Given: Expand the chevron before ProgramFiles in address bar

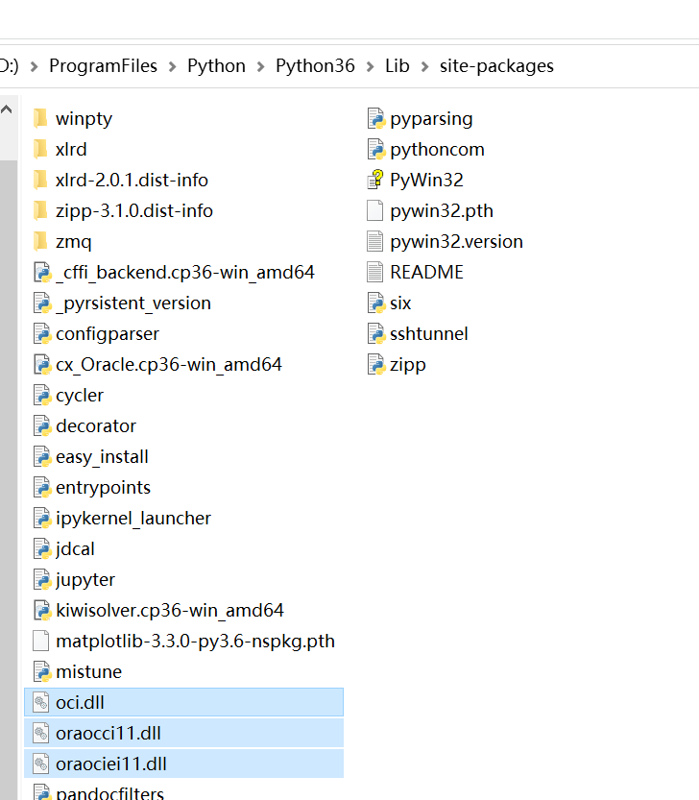Looking at the screenshot, I should [x=35, y=66].
